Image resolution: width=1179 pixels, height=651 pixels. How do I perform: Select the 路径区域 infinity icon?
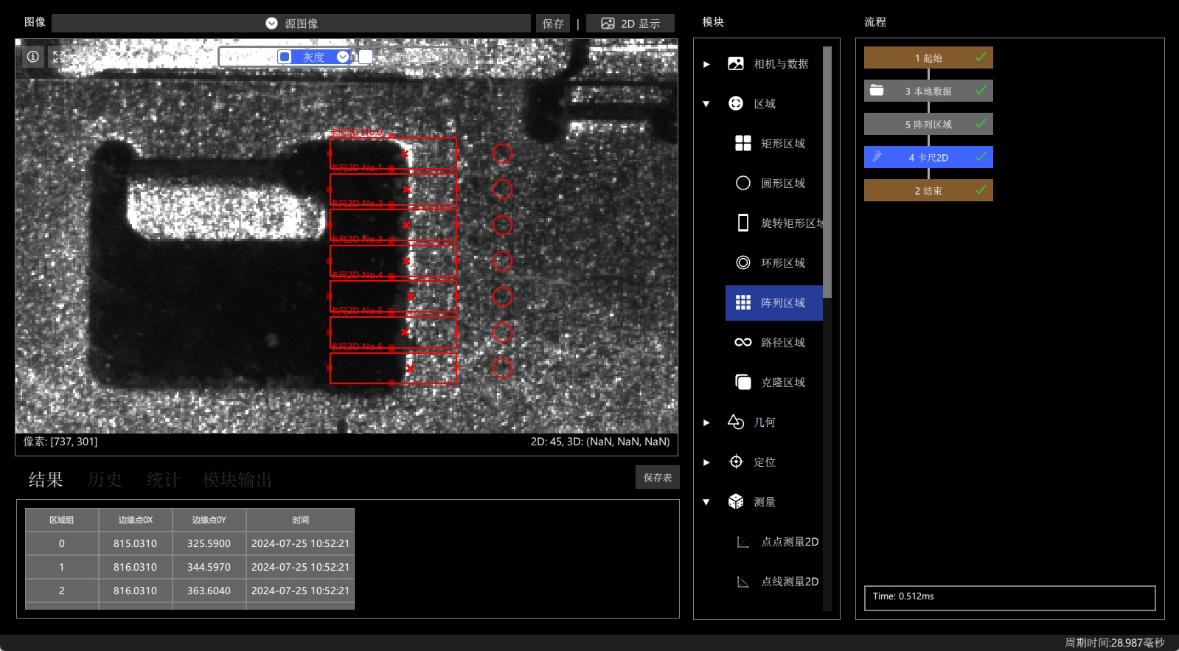click(743, 342)
